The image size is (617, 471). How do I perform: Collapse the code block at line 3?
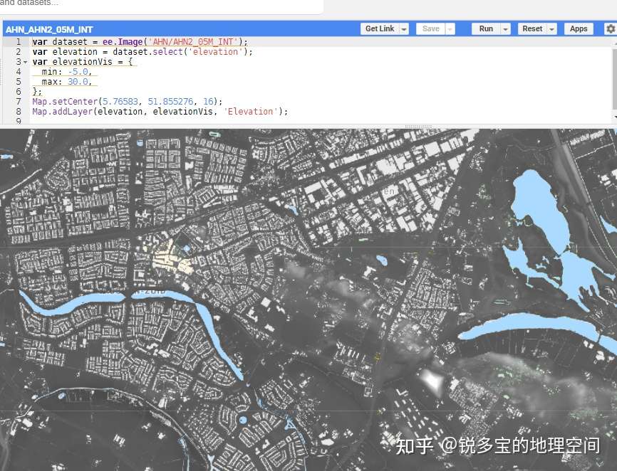point(26,62)
